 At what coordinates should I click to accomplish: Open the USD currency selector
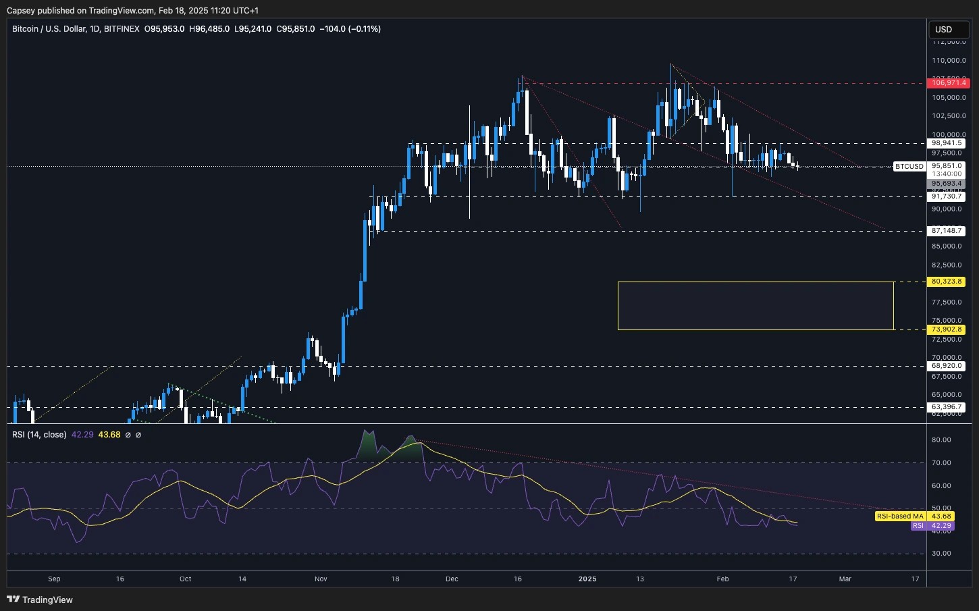click(x=948, y=29)
